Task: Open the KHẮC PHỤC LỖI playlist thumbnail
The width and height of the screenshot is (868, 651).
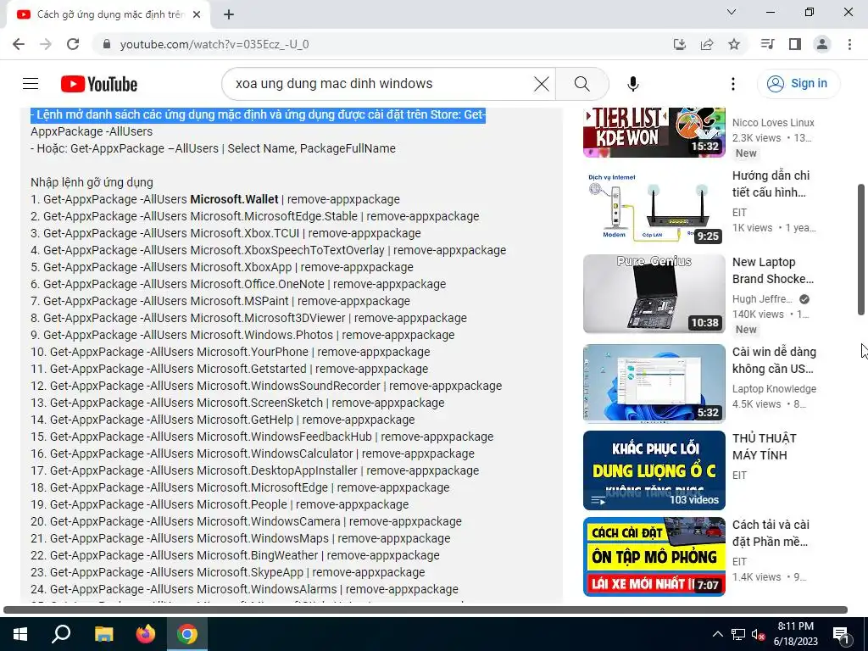Action: pyautogui.click(x=654, y=470)
